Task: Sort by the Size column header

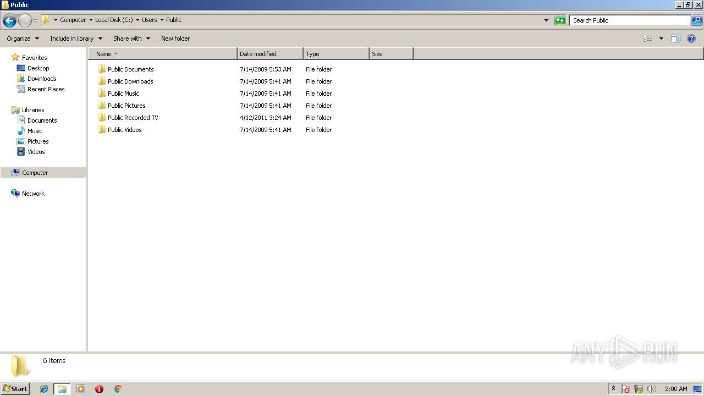Action: tap(391, 54)
